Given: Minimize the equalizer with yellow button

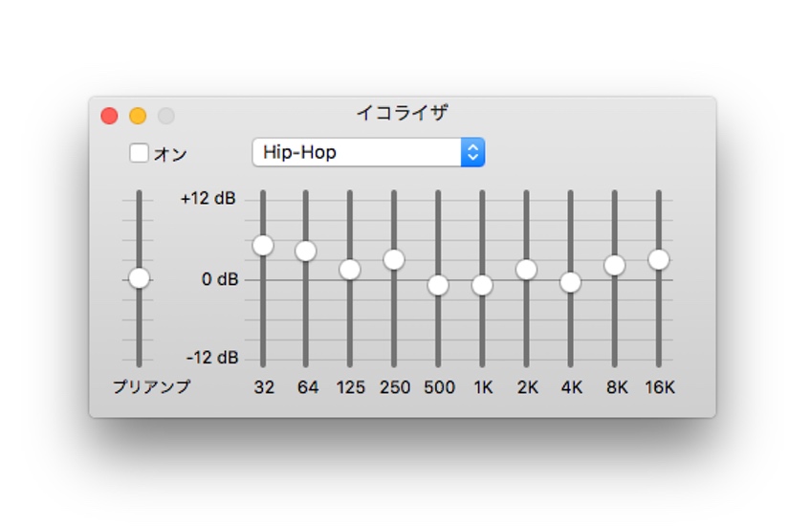Looking at the screenshot, I should point(138,116).
